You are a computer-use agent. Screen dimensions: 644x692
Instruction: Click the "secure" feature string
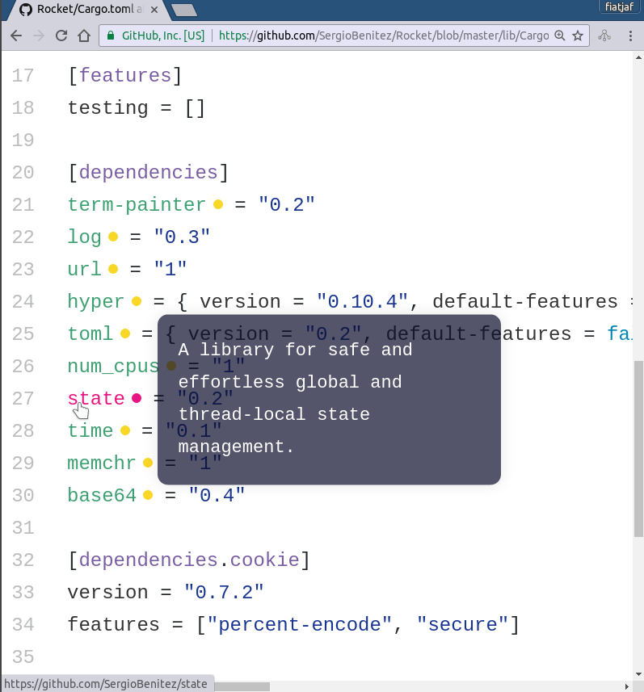click(462, 624)
